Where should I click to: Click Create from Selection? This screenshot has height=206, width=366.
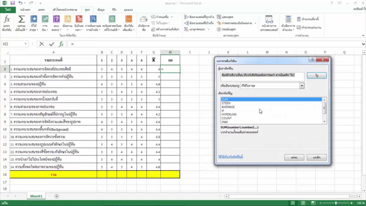(x=165, y=29)
